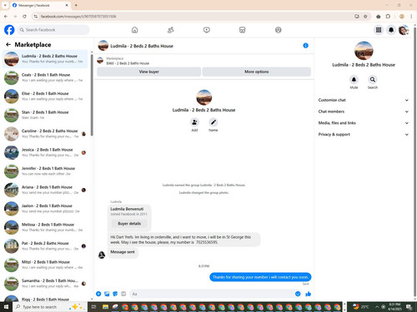This screenshot has height=312, width=417.
Task: Open the Melissa - 2 Beds 1 Bath House chat
Action: [45, 227]
